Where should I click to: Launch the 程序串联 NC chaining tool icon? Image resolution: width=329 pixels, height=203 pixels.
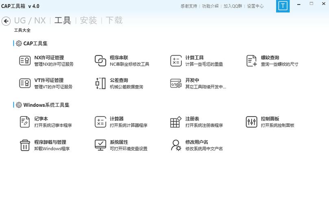point(100,61)
